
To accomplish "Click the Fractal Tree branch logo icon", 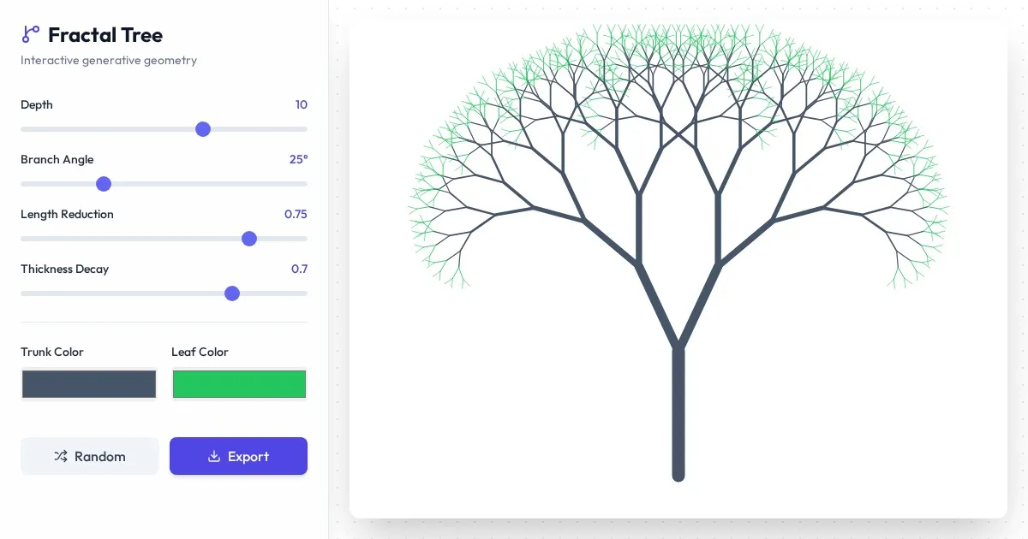I will tap(31, 34).
